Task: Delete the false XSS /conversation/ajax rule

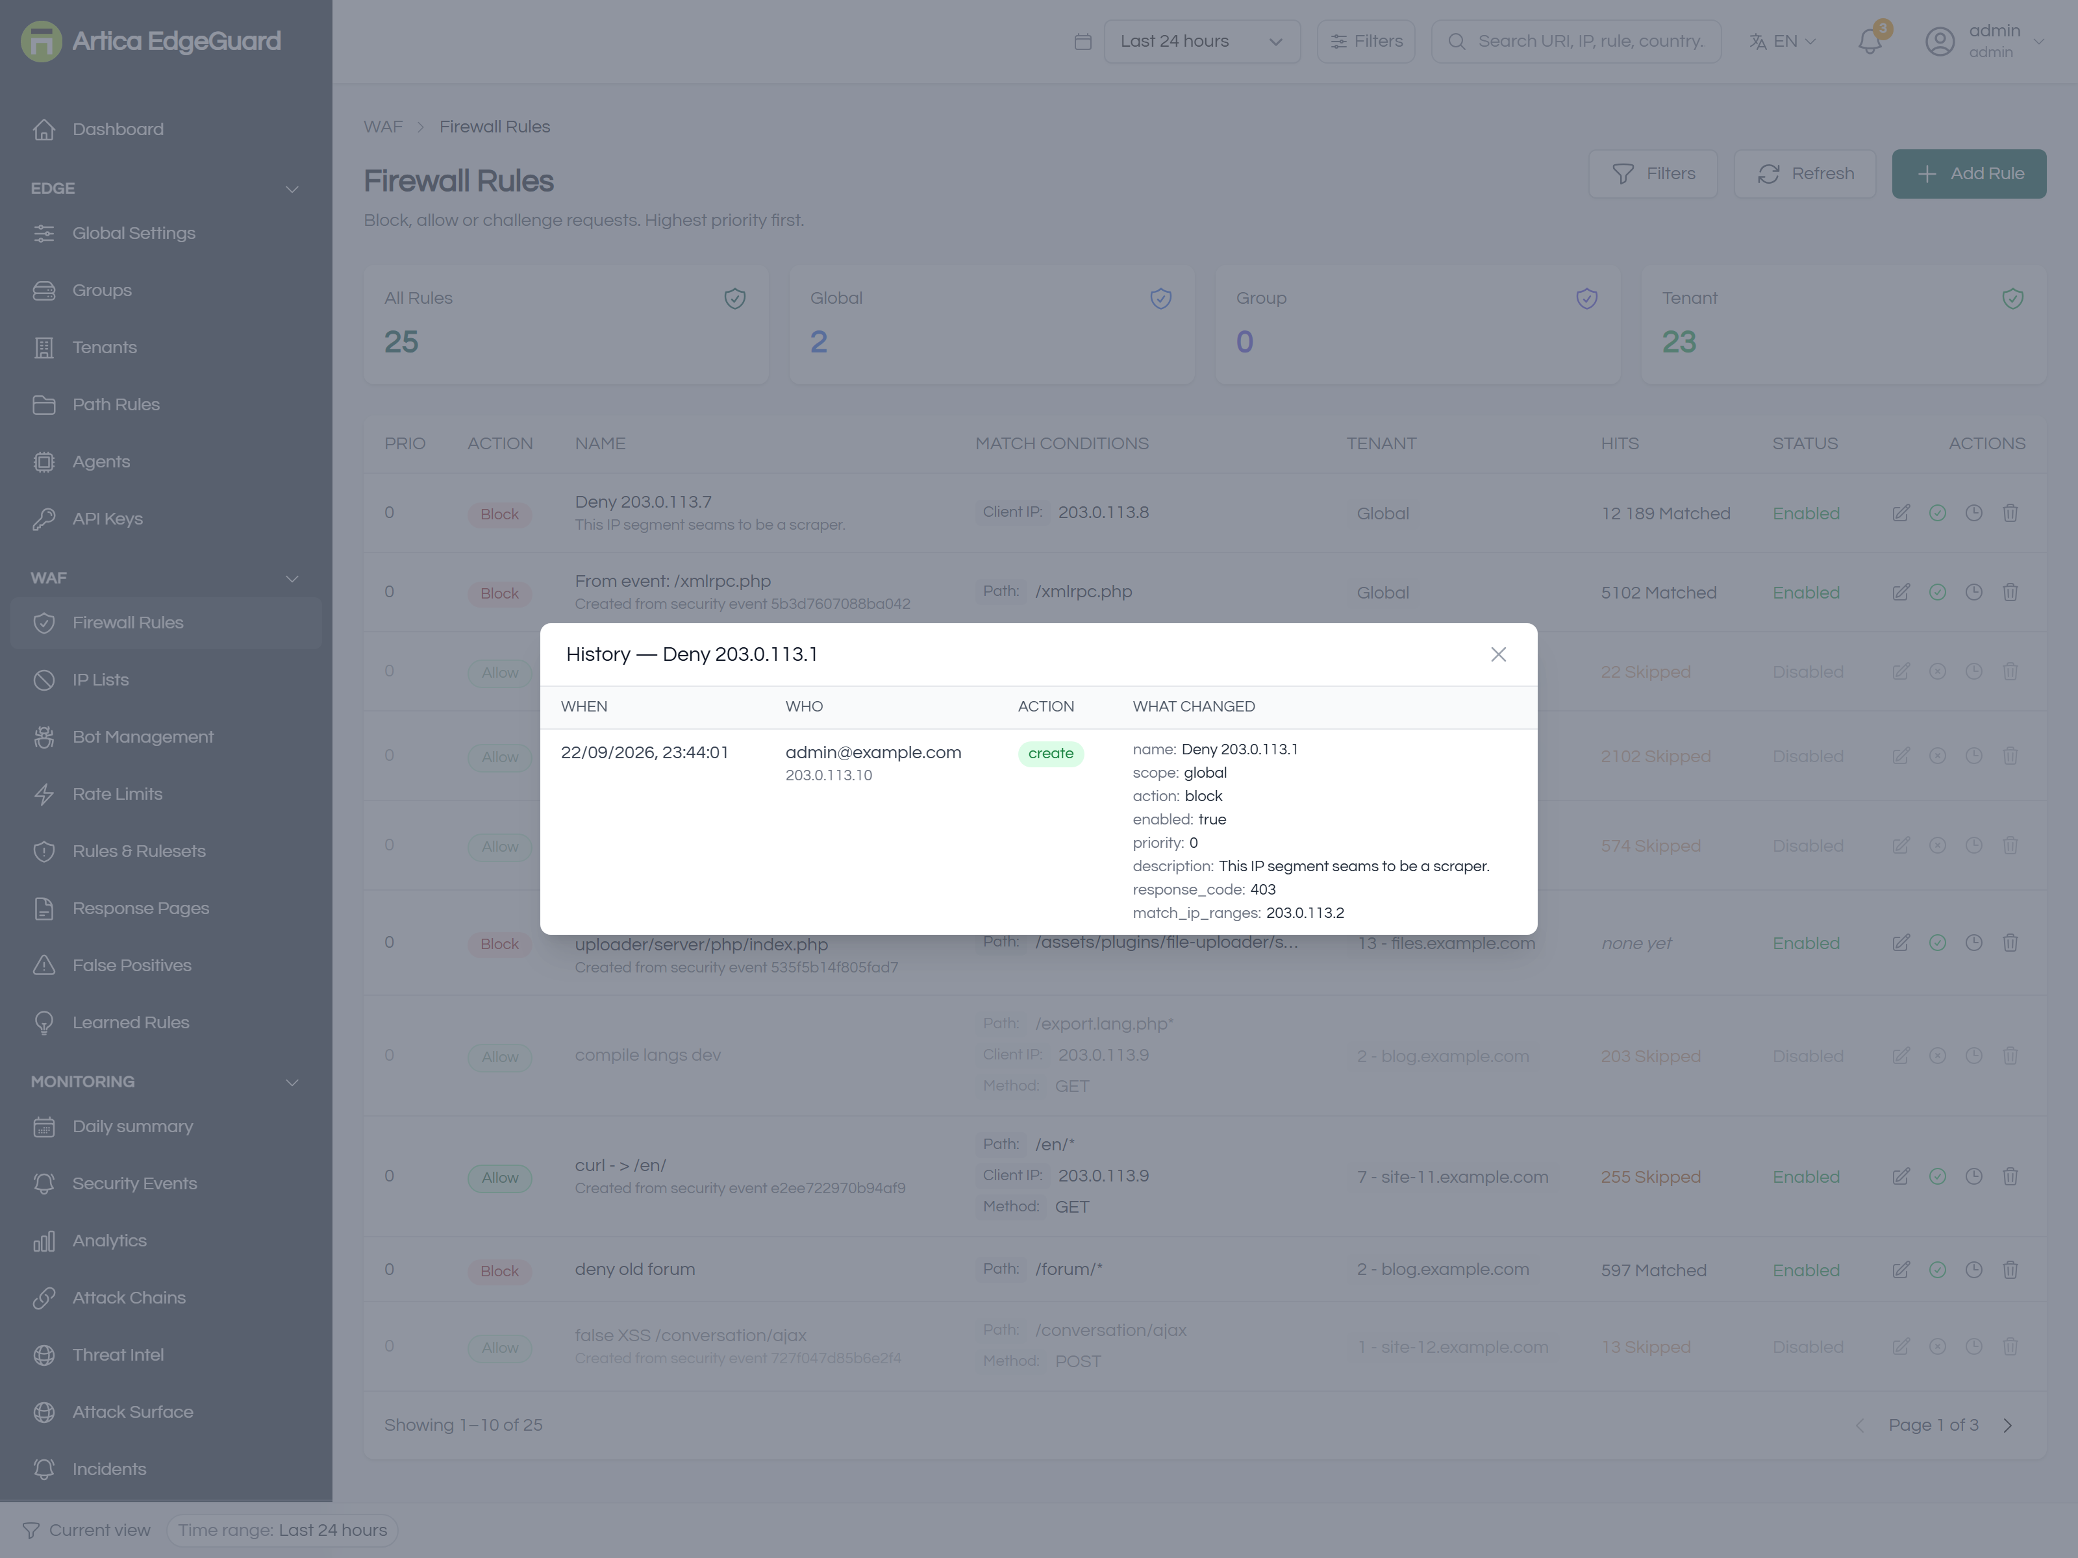Action: 2010,1347
